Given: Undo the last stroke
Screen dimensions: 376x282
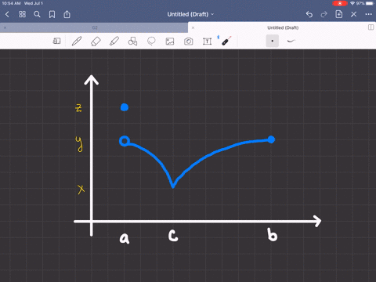Looking at the screenshot, I should coord(309,14).
